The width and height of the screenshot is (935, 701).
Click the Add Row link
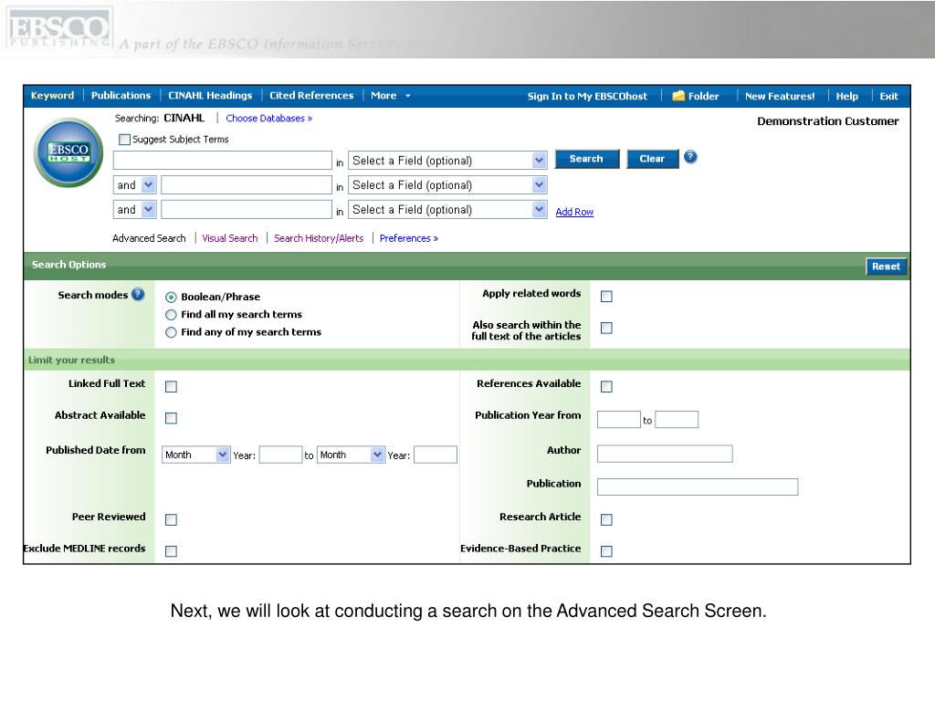pos(574,212)
